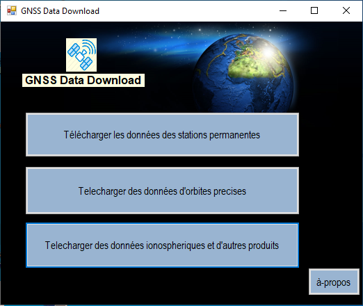
Task: Click the app icon in the title bar
Action: click(12, 10)
